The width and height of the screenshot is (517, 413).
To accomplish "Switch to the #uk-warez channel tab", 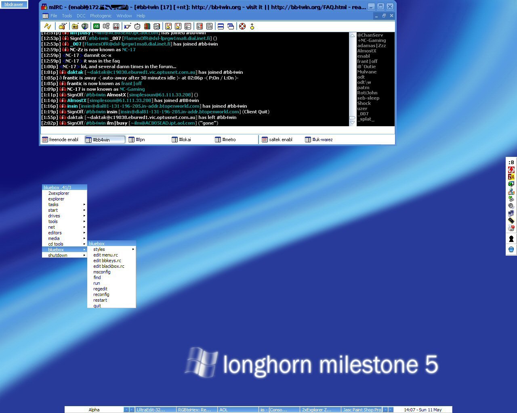I will 322,140.
